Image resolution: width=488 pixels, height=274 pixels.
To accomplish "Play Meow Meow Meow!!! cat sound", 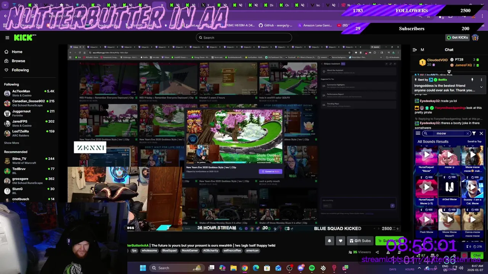I will [x=449, y=220].
